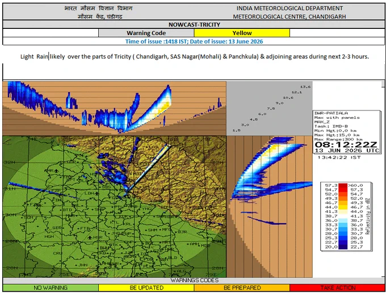Click the SBS station label on map
This screenshot has height=295, width=386.
pos(107,187)
